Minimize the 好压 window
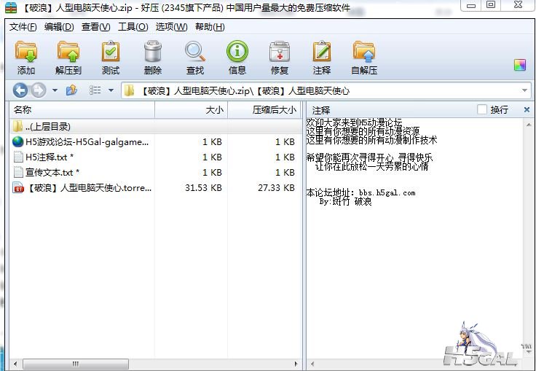536x371 pixels. pyautogui.click(x=470, y=6)
